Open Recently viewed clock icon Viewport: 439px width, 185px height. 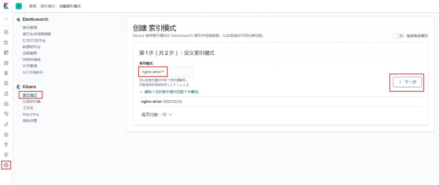coord(6,19)
